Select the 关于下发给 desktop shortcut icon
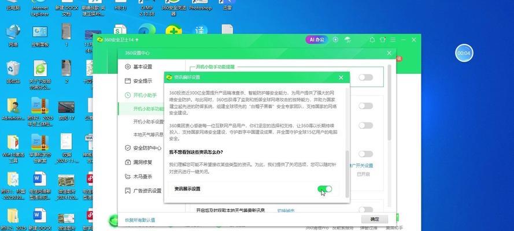514x231 pixels. [40, 69]
